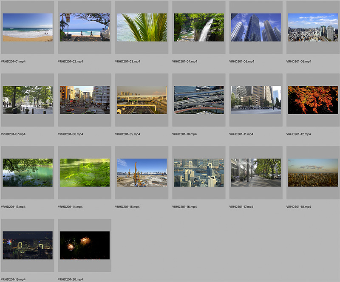Select the skyscrapers thumbnail VRHD201-05
Image resolution: width=340 pixels, height=282 pixels.
[256, 27]
